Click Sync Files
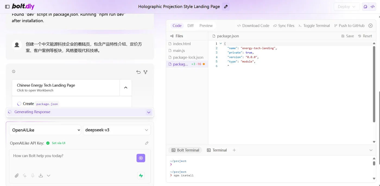The height and width of the screenshot is (186, 380). 284,26
